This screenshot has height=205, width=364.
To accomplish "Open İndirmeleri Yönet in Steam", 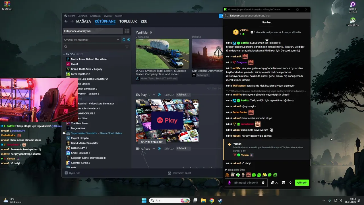I will (x=179, y=173).
